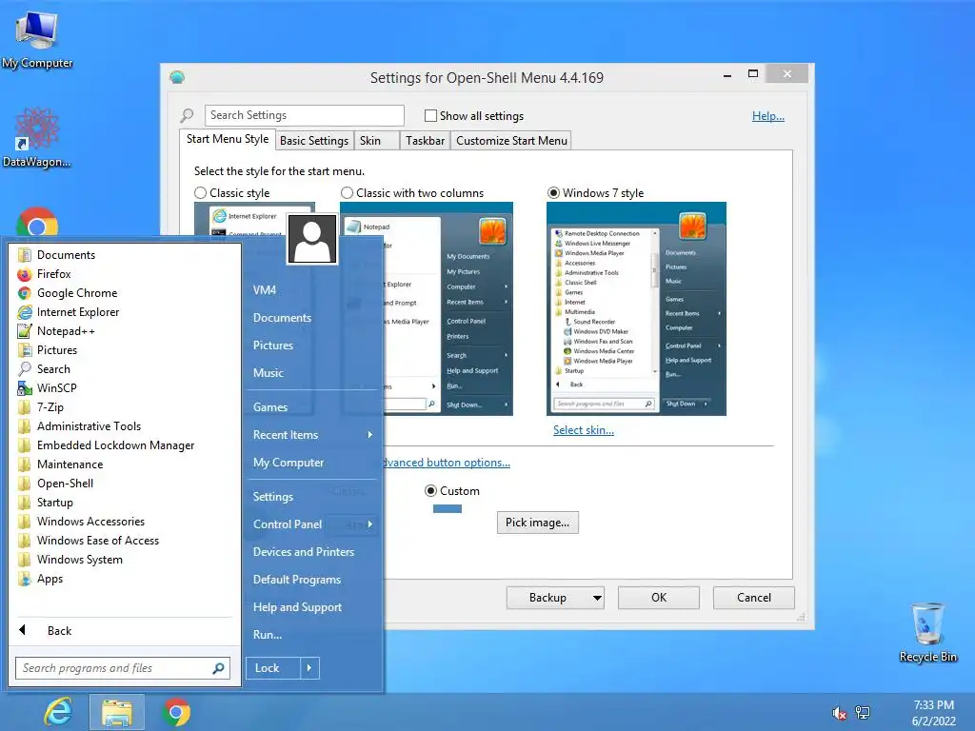This screenshot has height=731, width=975.
Task: Click the Pick image... button
Action: (537, 523)
